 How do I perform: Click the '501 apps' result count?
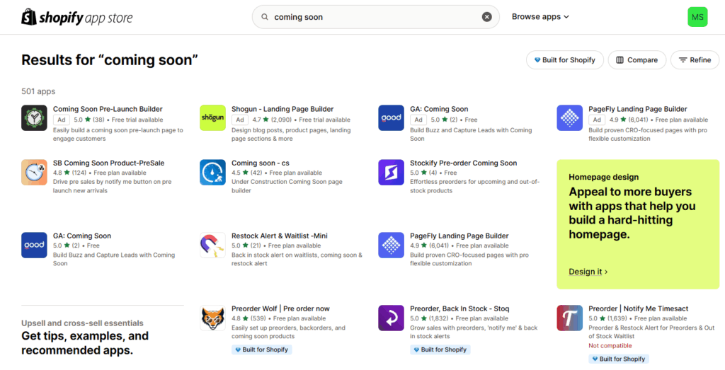[x=38, y=91]
